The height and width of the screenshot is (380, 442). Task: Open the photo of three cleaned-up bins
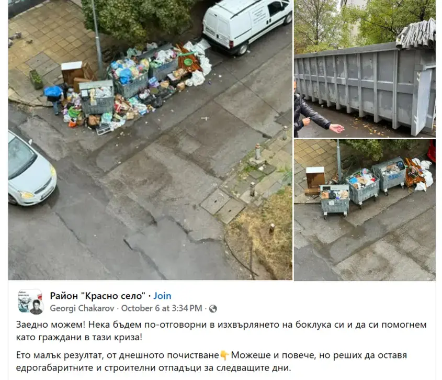[x=365, y=210]
